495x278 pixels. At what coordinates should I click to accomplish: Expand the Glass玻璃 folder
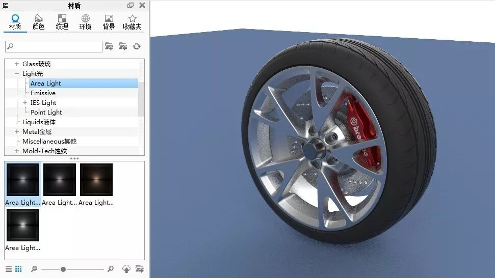click(x=17, y=64)
